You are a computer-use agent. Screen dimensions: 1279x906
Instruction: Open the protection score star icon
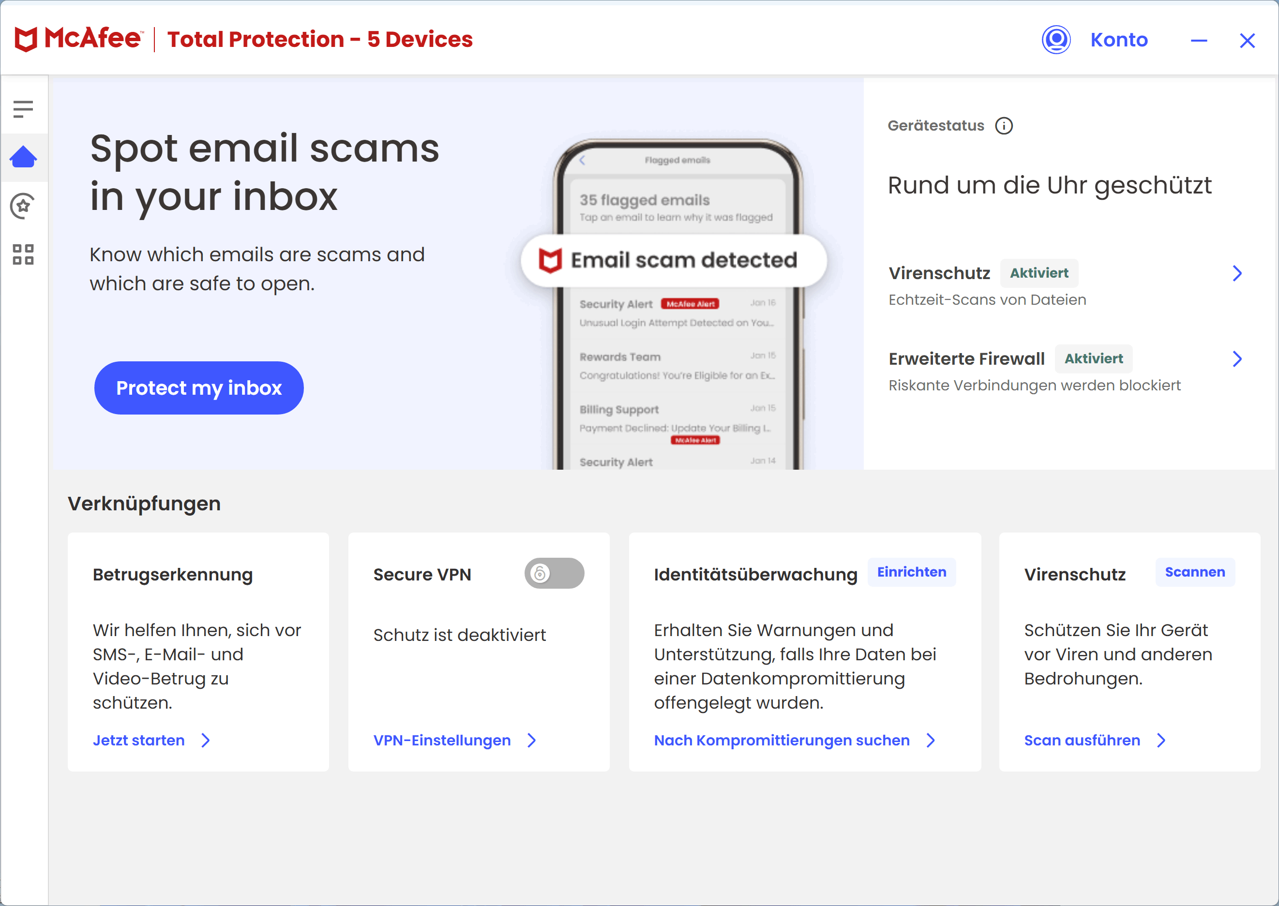(23, 206)
